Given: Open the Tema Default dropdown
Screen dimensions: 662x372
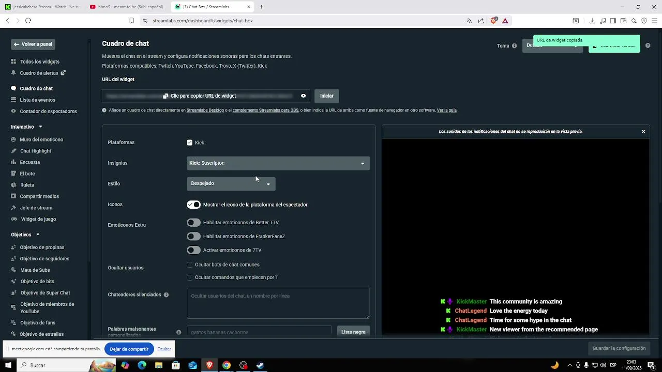Looking at the screenshot, I should pyautogui.click(x=552, y=45).
